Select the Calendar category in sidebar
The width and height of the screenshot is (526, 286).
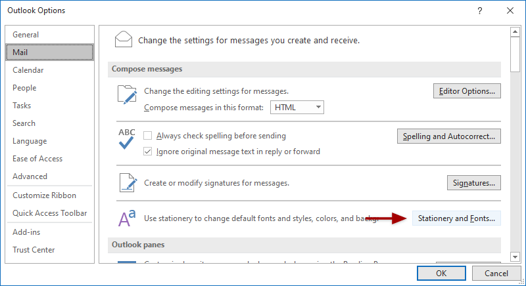click(28, 70)
